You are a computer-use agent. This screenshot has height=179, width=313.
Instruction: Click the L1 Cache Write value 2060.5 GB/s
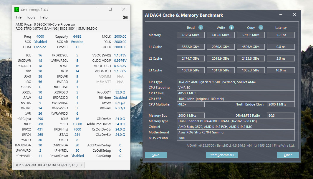coord(221,47)
